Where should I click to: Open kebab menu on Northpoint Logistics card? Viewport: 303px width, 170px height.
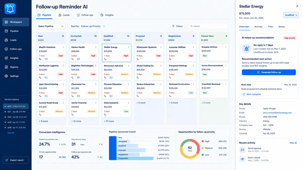tap(63, 66)
